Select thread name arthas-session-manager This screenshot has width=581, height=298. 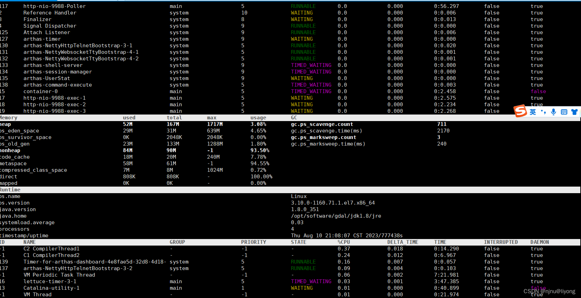[x=58, y=72]
